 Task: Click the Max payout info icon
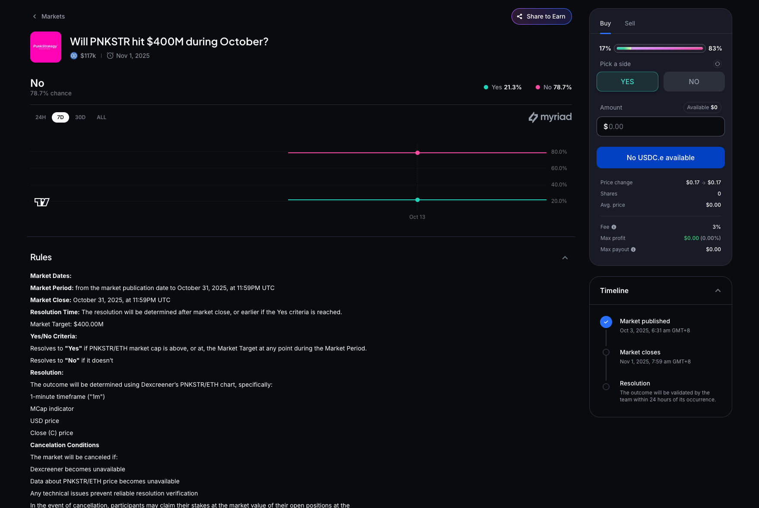633,249
